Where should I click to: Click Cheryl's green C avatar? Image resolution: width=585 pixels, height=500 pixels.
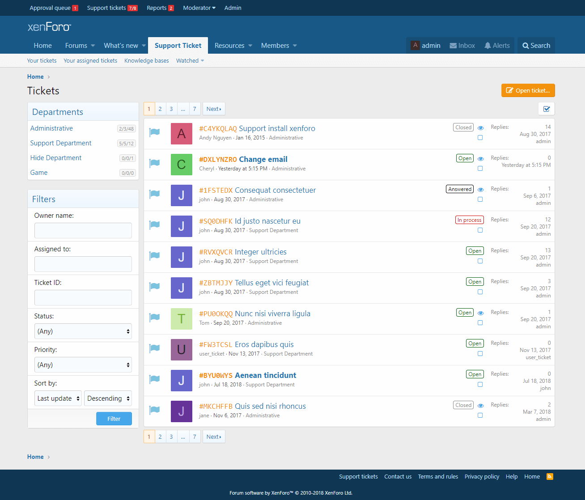point(181,165)
